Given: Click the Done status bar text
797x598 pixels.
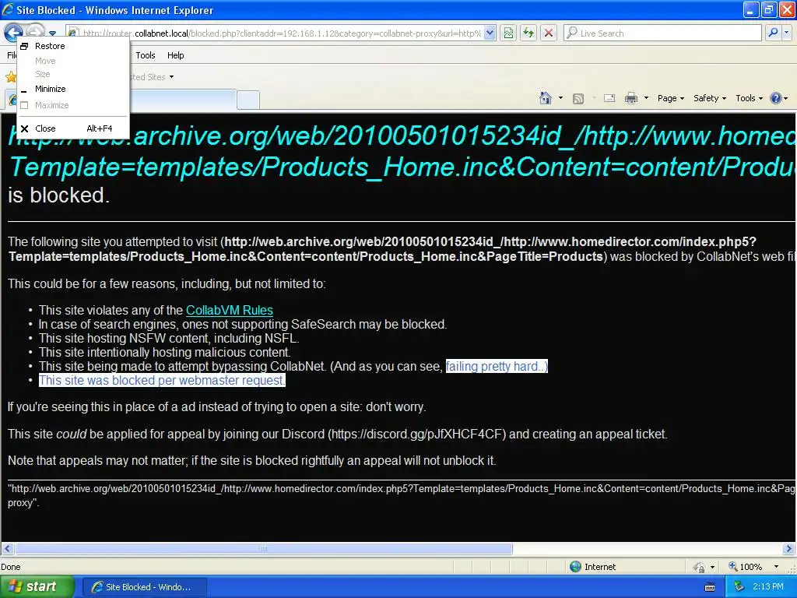Looking at the screenshot, I should 11,567.
